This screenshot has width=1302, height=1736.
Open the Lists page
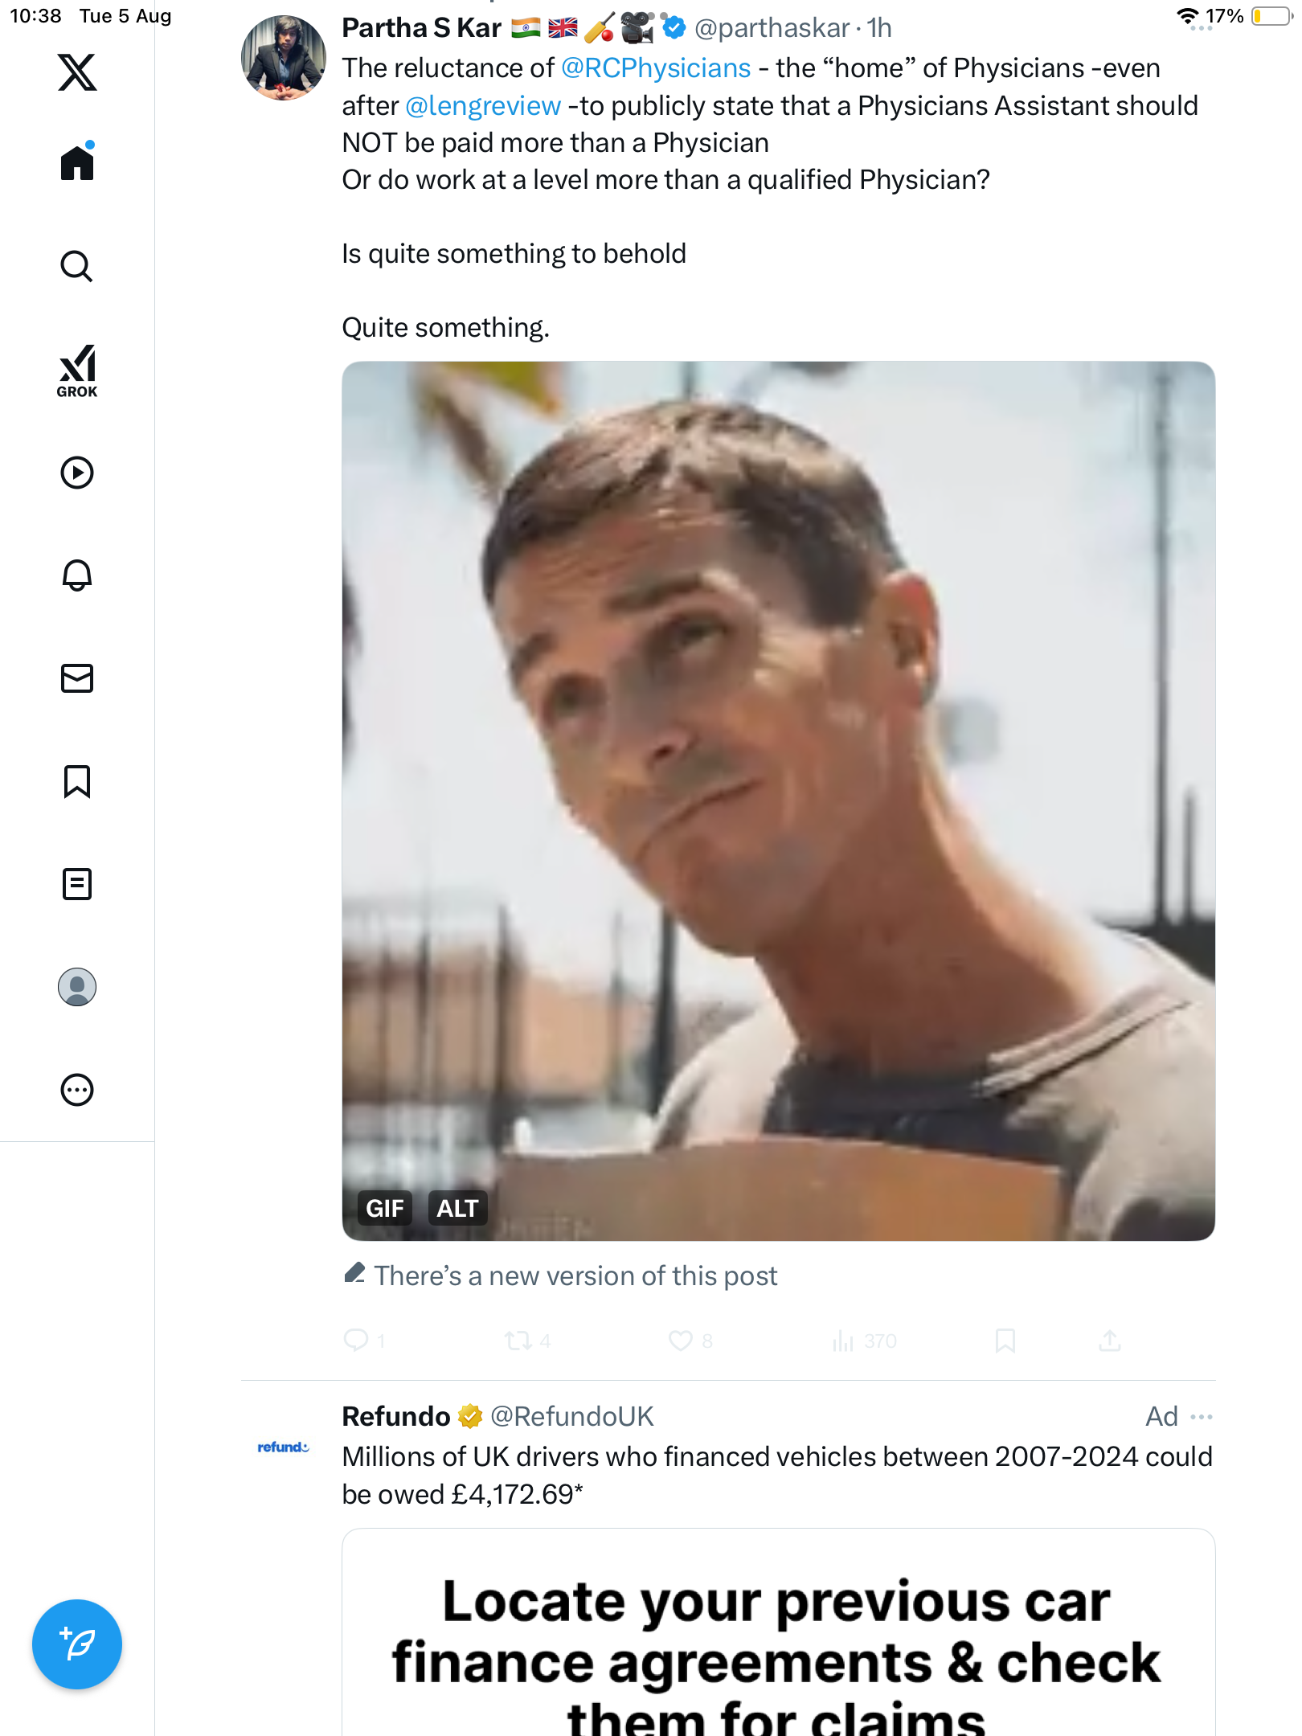coord(77,884)
